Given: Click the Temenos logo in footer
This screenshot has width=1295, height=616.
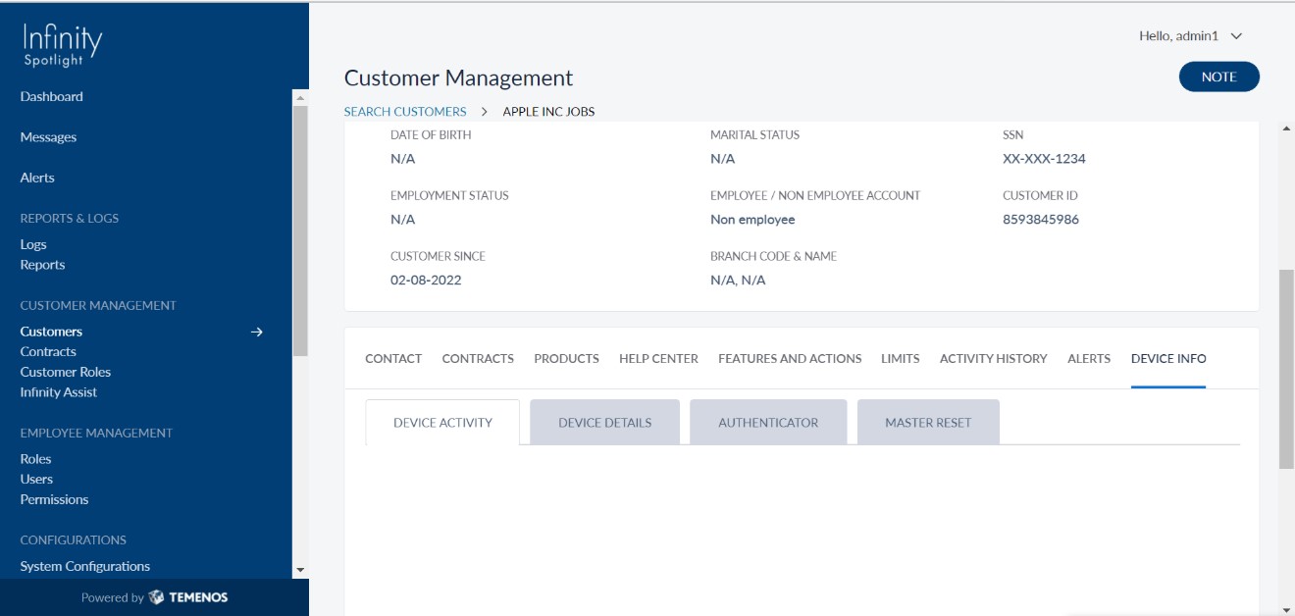Looking at the screenshot, I should point(188,597).
